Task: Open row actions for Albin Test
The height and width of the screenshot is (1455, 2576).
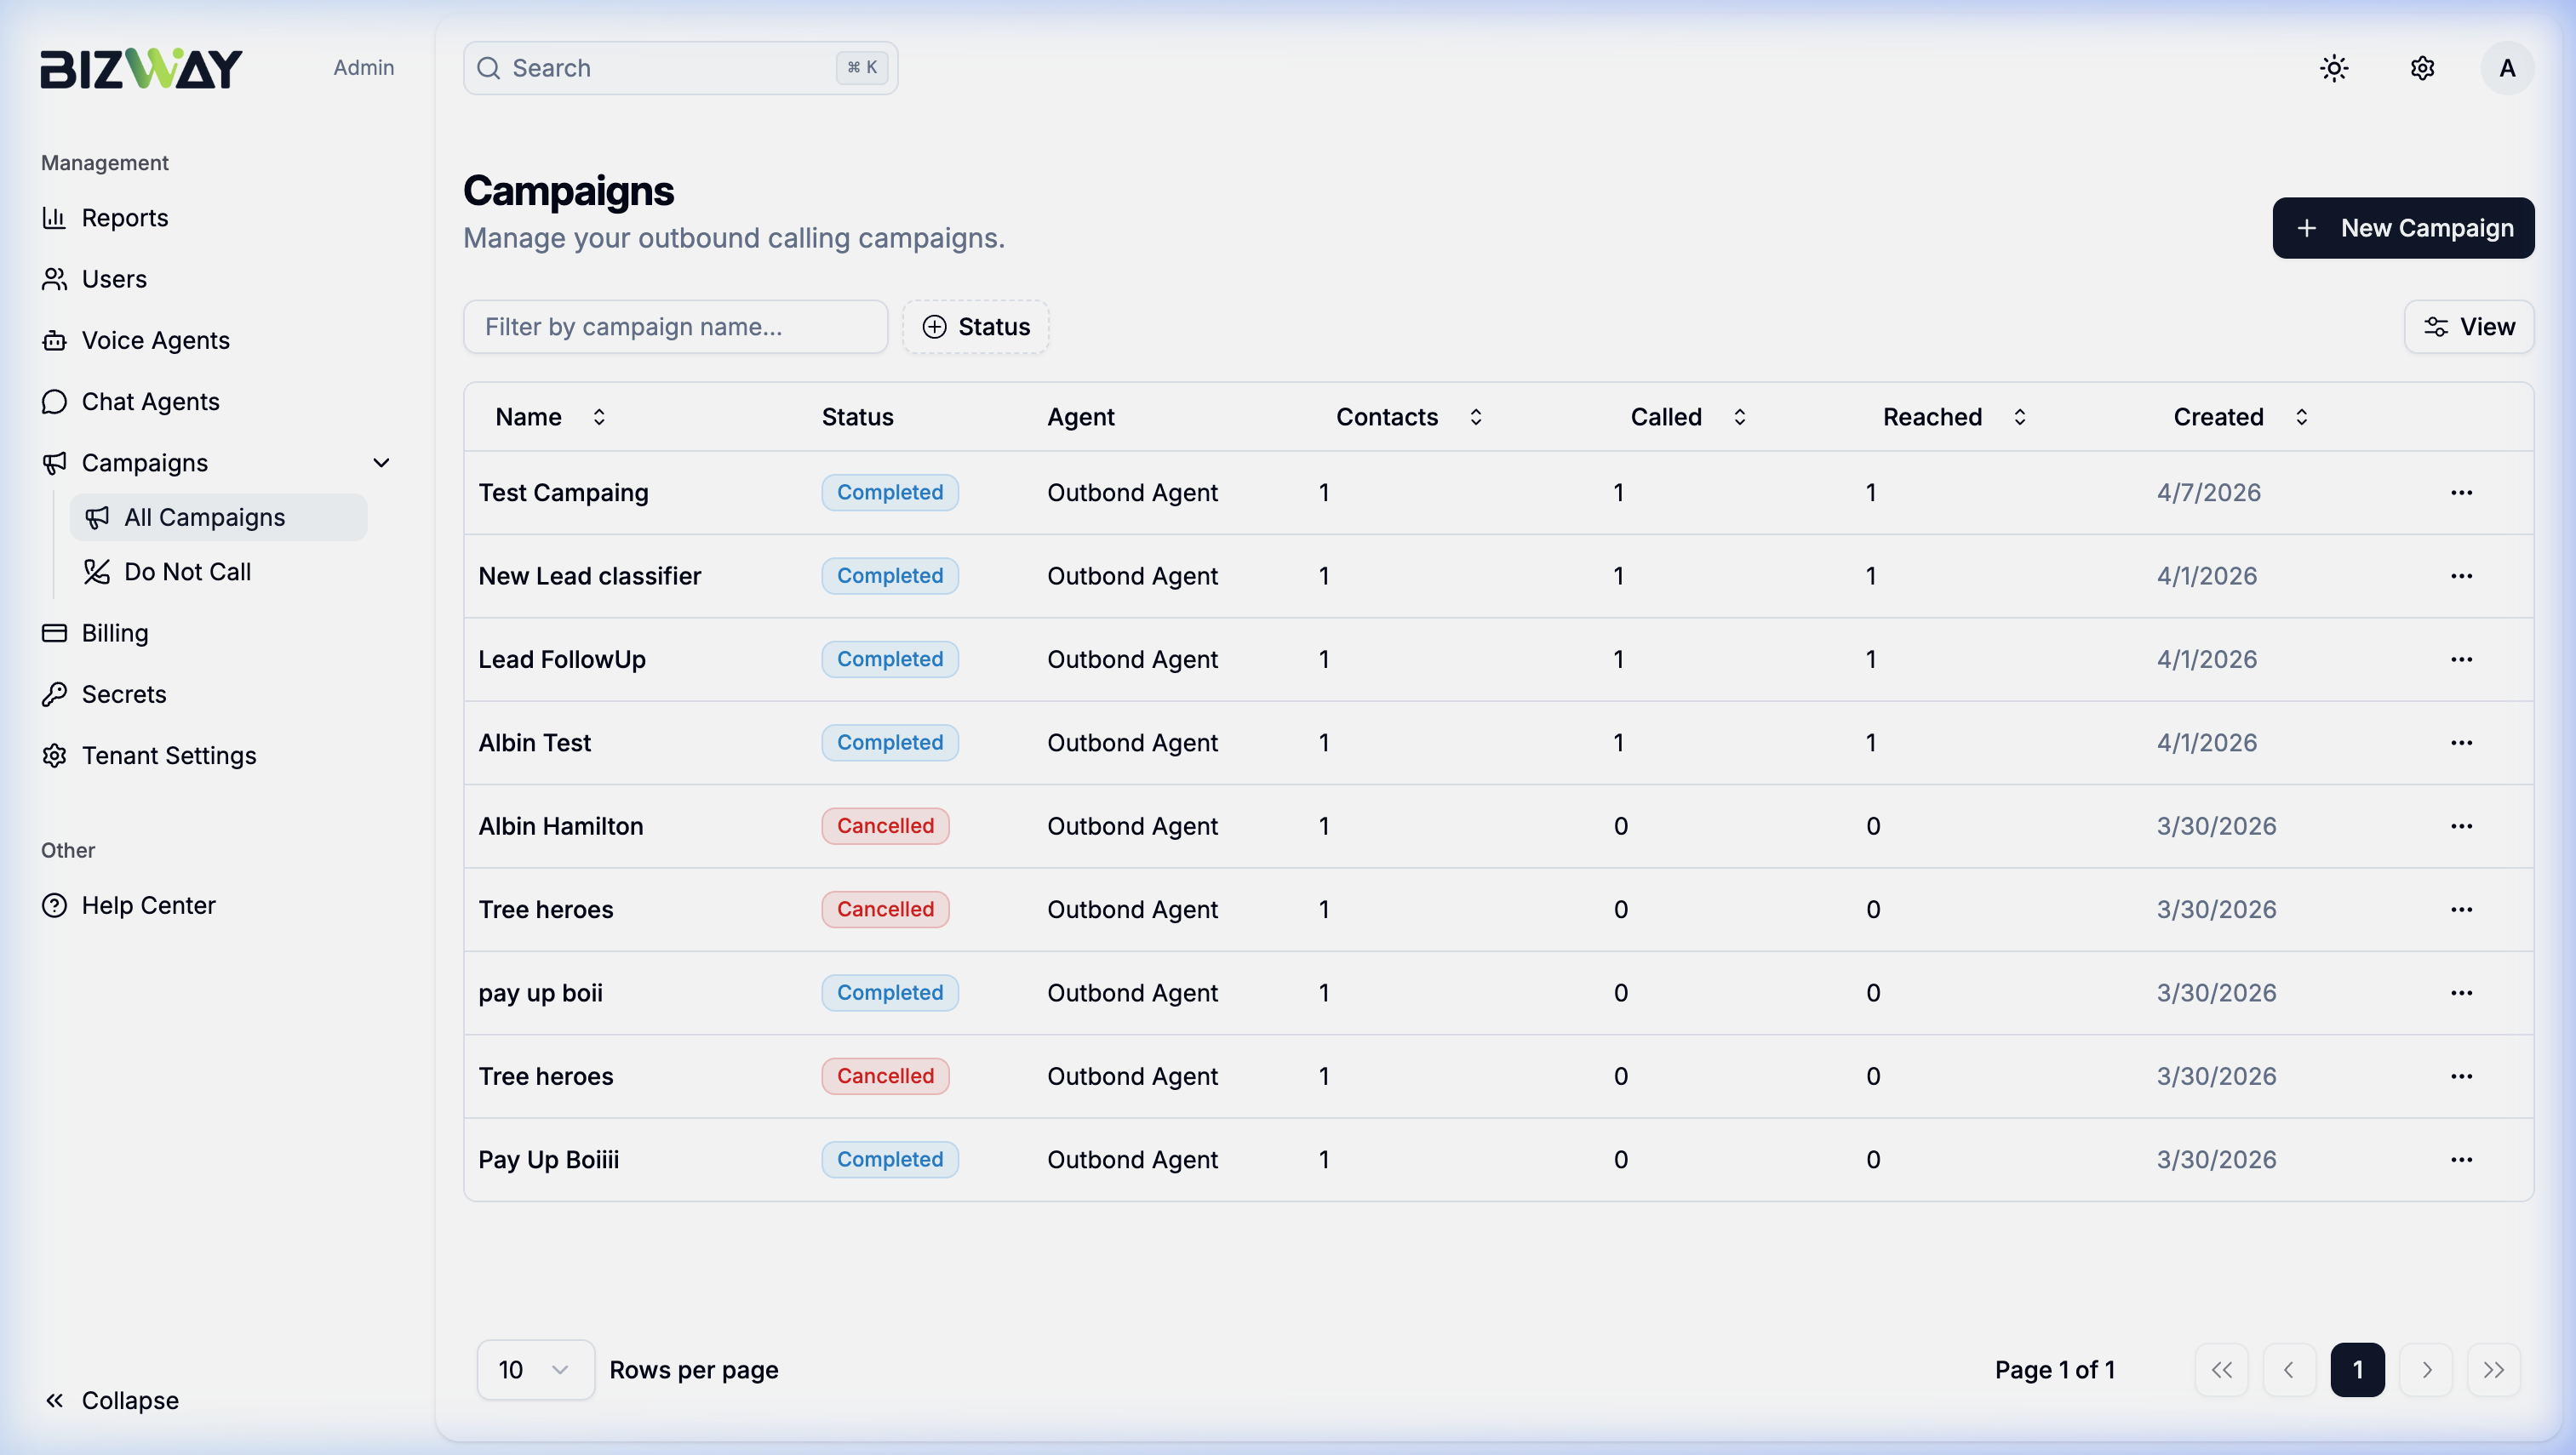Action: pos(2461,743)
